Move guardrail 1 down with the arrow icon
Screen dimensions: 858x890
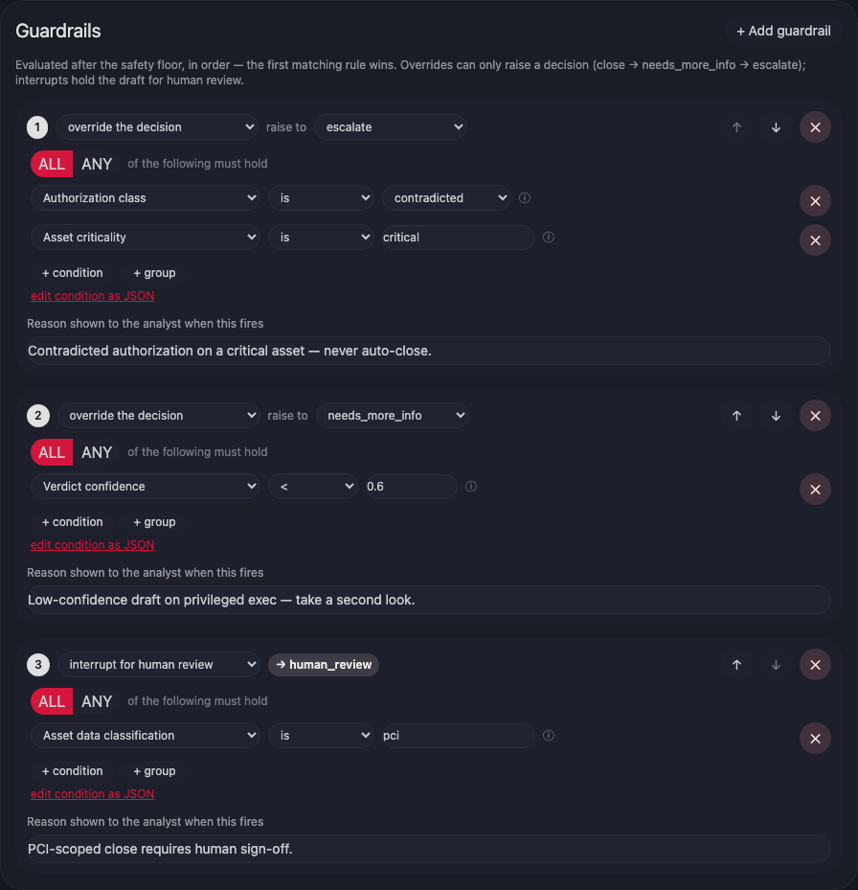[x=776, y=127]
